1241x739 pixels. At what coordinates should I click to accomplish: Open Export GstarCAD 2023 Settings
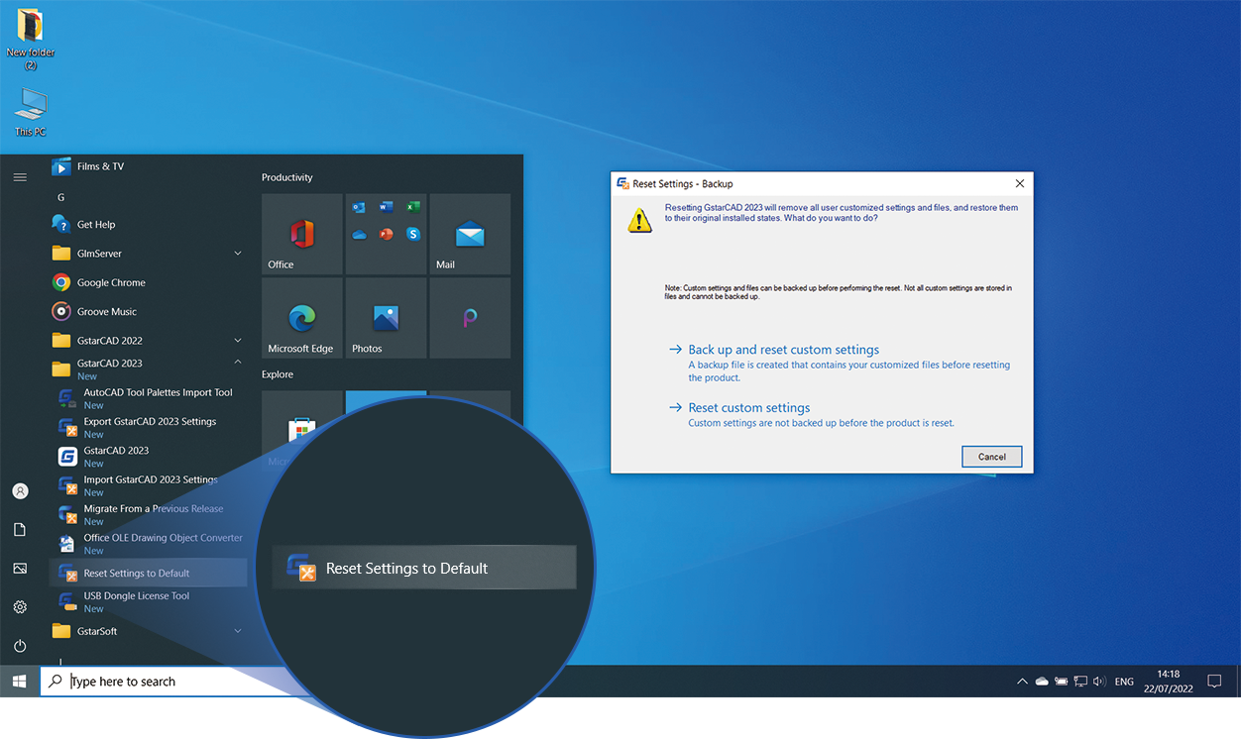tap(149, 427)
